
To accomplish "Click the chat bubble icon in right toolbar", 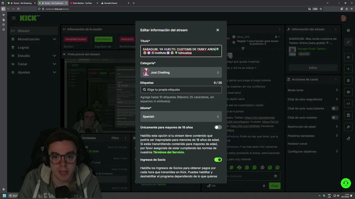I will (x=348, y=92).
